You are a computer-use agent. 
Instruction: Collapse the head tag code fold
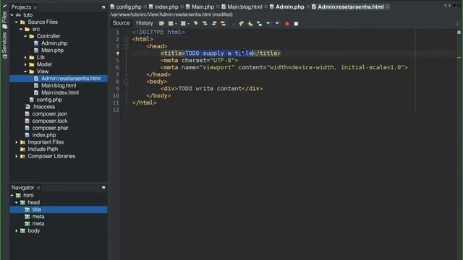click(x=126, y=46)
